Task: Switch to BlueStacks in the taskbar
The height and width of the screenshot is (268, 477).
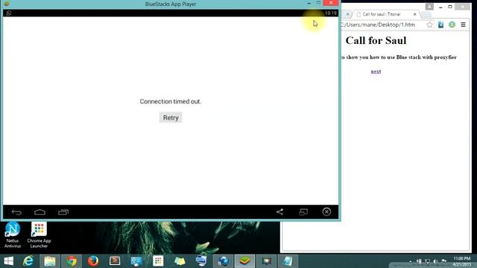Action: (x=244, y=261)
